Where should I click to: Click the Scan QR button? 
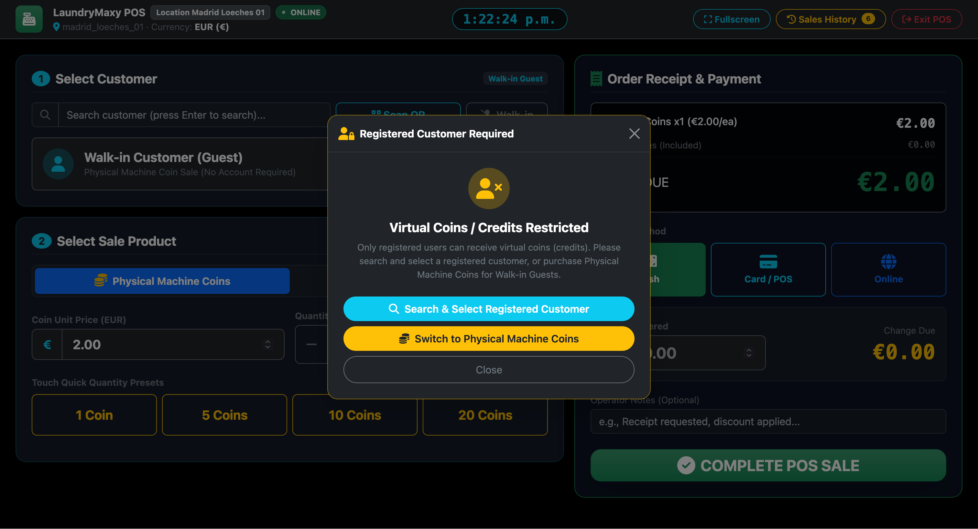point(398,109)
